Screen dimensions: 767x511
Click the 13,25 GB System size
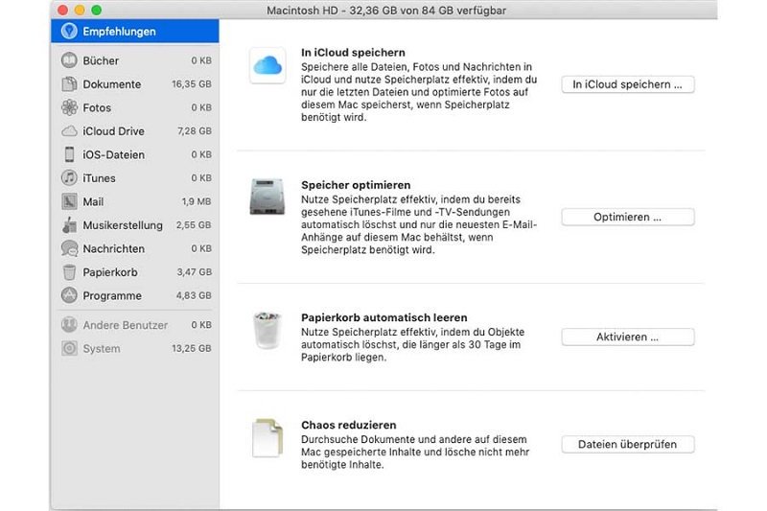[191, 348]
